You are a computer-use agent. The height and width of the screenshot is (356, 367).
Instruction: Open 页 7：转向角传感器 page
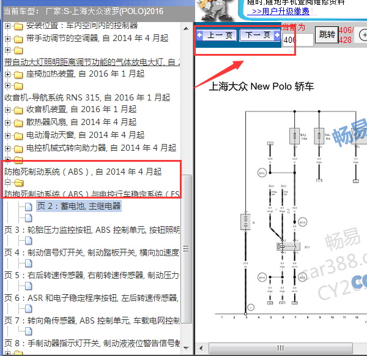tap(92, 320)
